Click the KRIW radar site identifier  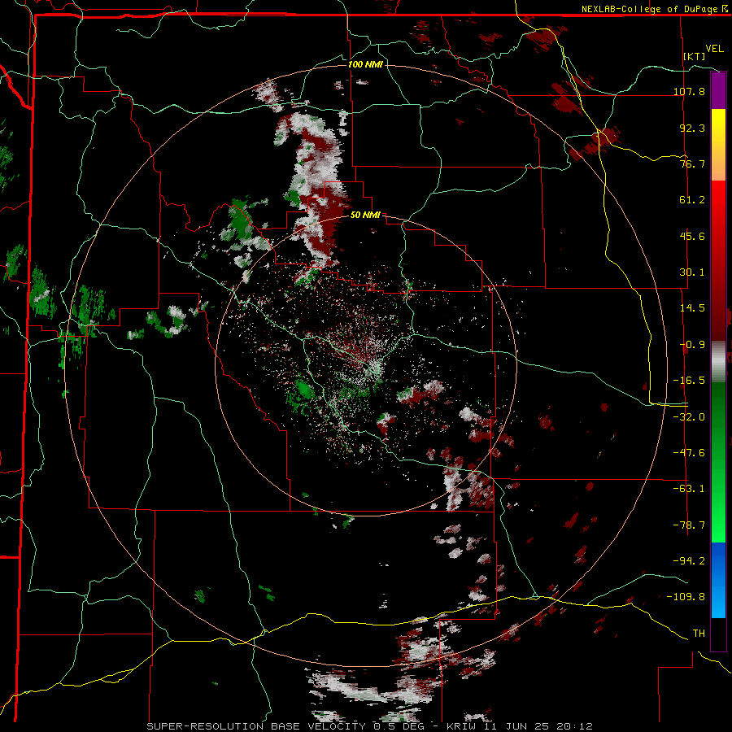coord(462,726)
